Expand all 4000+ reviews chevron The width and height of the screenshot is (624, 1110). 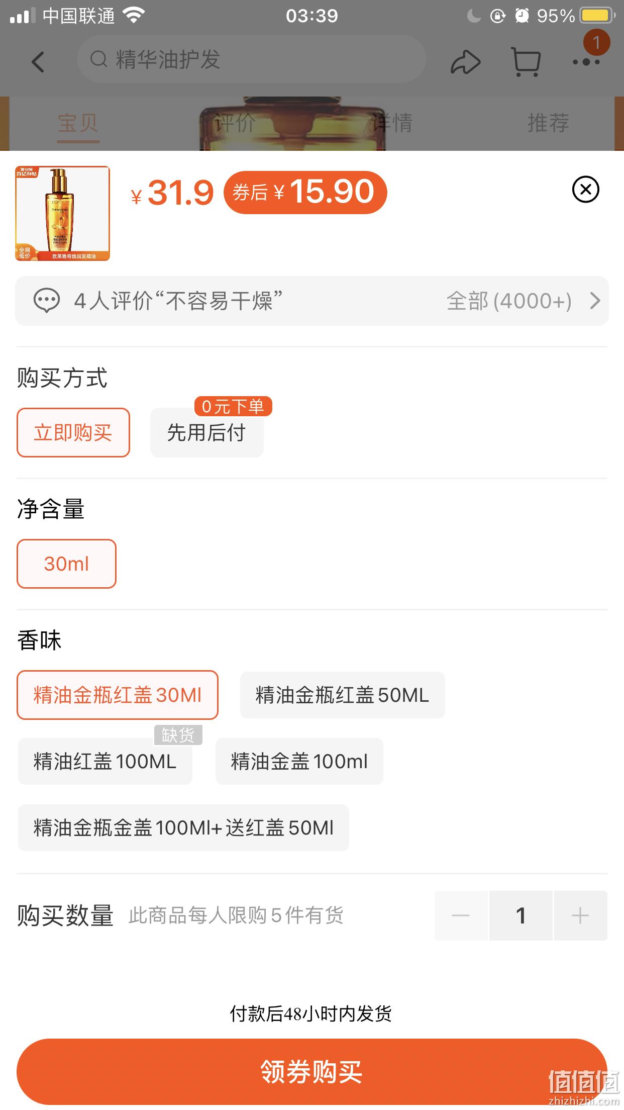coord(595,301)
